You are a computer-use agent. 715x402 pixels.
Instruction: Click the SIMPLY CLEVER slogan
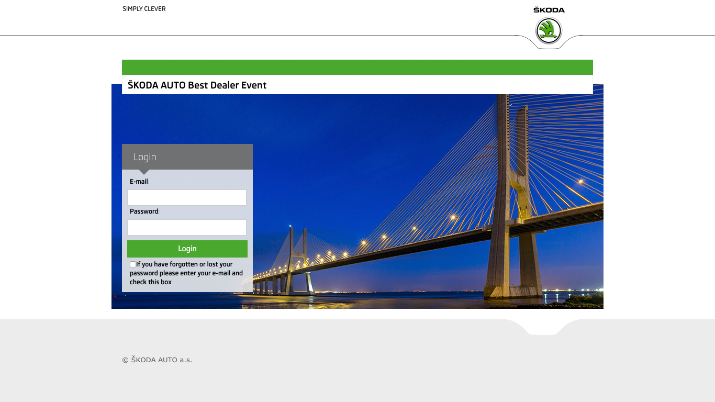[x=144, y=9]
